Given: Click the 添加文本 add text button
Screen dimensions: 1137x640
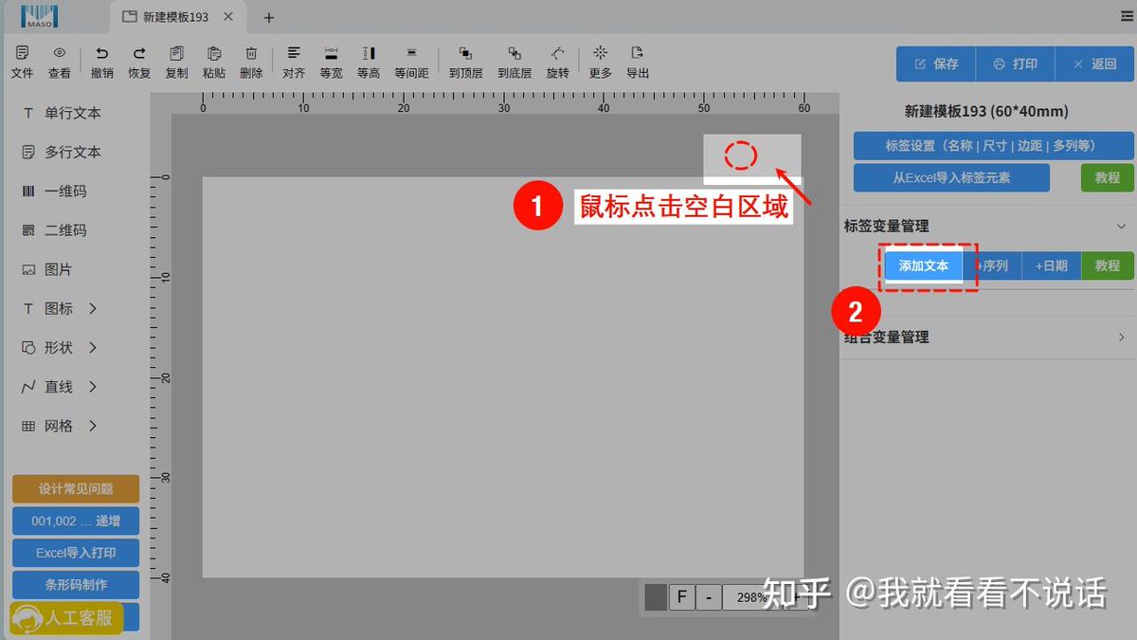Looking at the screenshot, I should pos(924,265).
